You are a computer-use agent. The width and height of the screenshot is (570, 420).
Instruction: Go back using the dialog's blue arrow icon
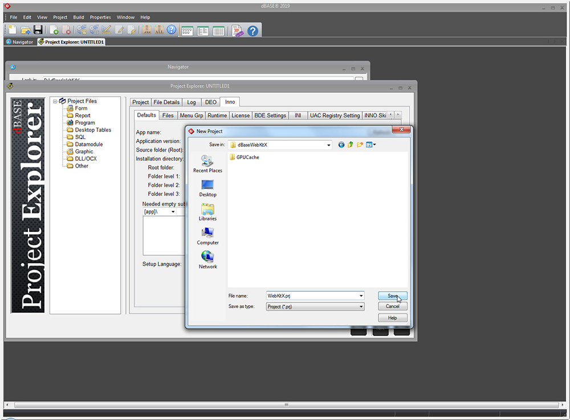341,145
